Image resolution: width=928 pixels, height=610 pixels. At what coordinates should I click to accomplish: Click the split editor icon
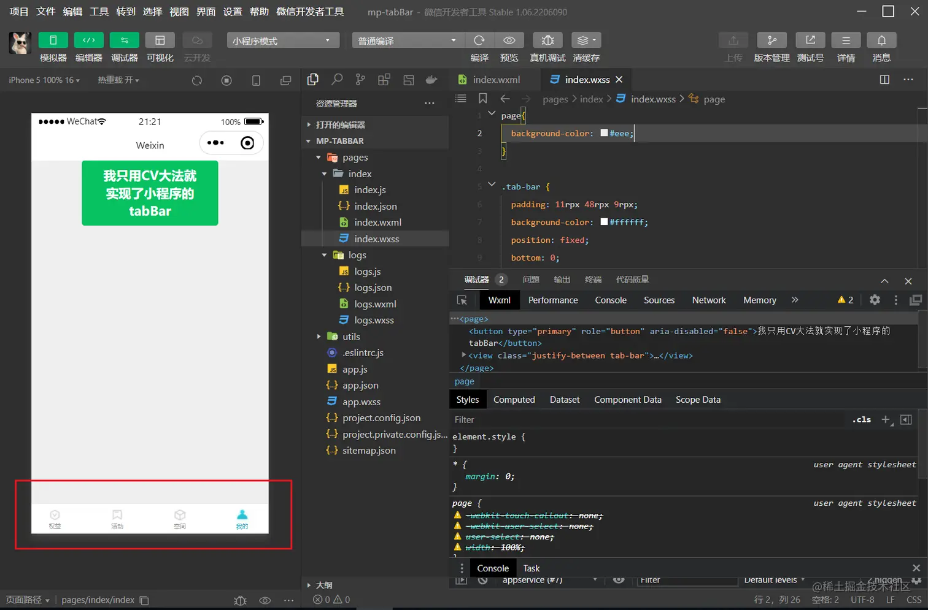[x=884, y=80]
